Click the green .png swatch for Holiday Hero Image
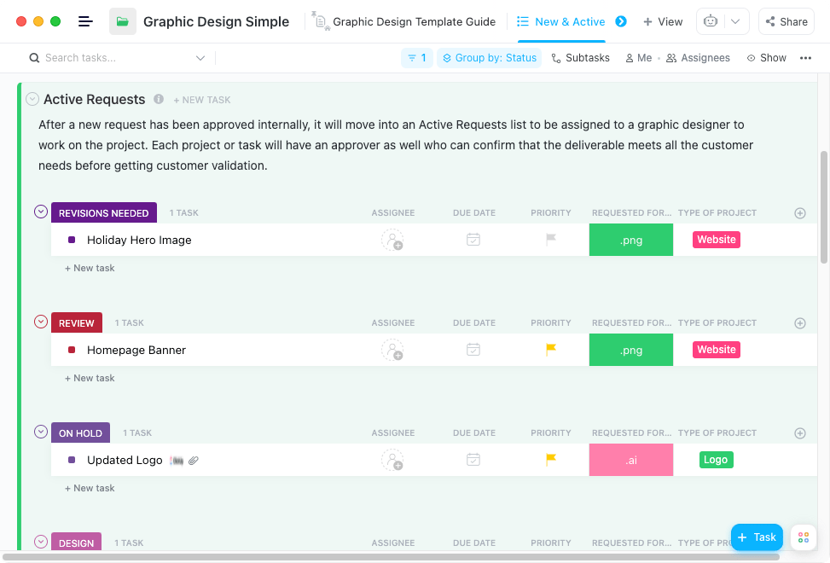The height and width of the screenshot is (563, 830). (x=631, y=240)
